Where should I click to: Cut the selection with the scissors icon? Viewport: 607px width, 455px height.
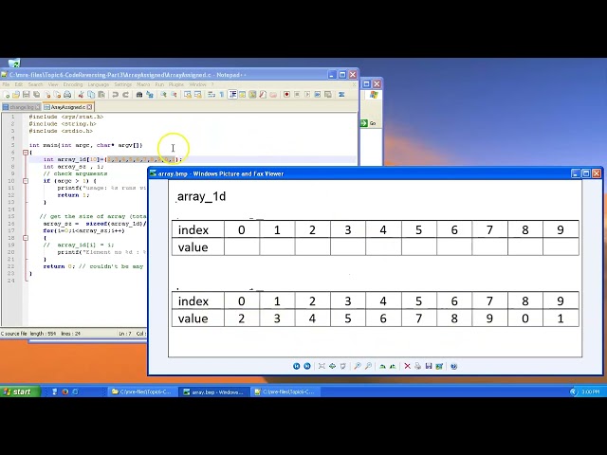[81, 95]
